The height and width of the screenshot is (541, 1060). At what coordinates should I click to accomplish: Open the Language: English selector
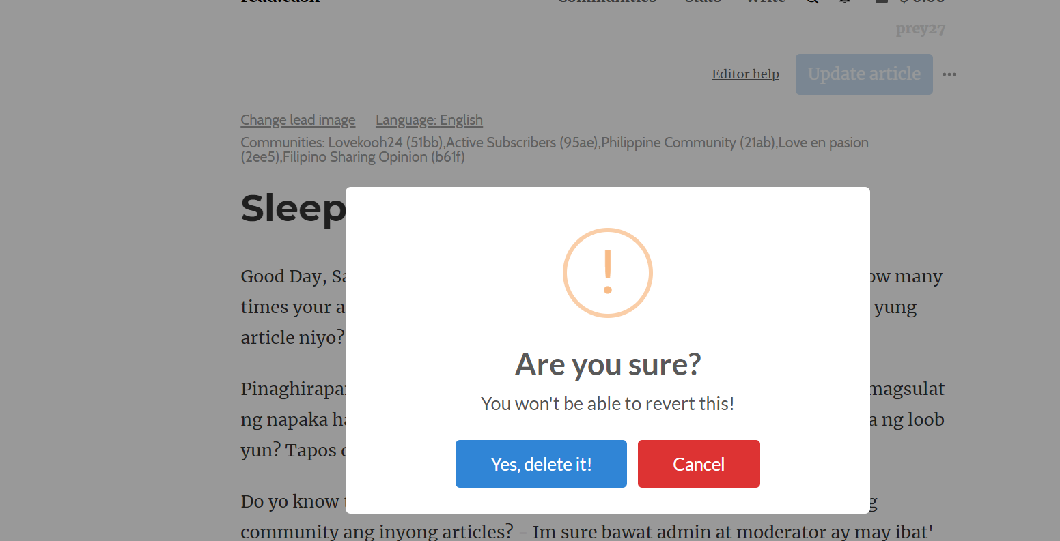coord(429,120)
